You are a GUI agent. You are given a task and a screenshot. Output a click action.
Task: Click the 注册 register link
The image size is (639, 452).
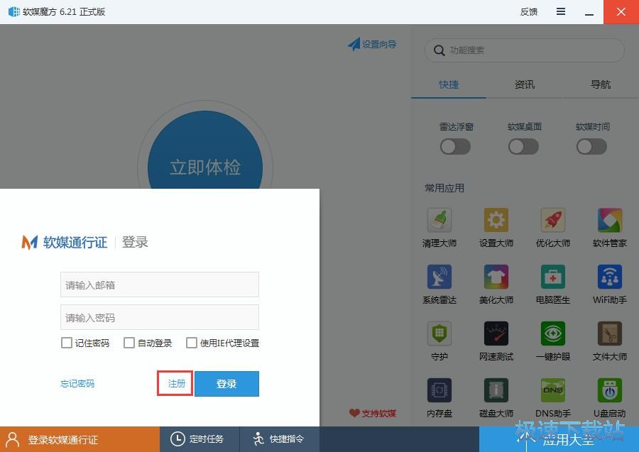pyautogui.click(x=176, y=384)
